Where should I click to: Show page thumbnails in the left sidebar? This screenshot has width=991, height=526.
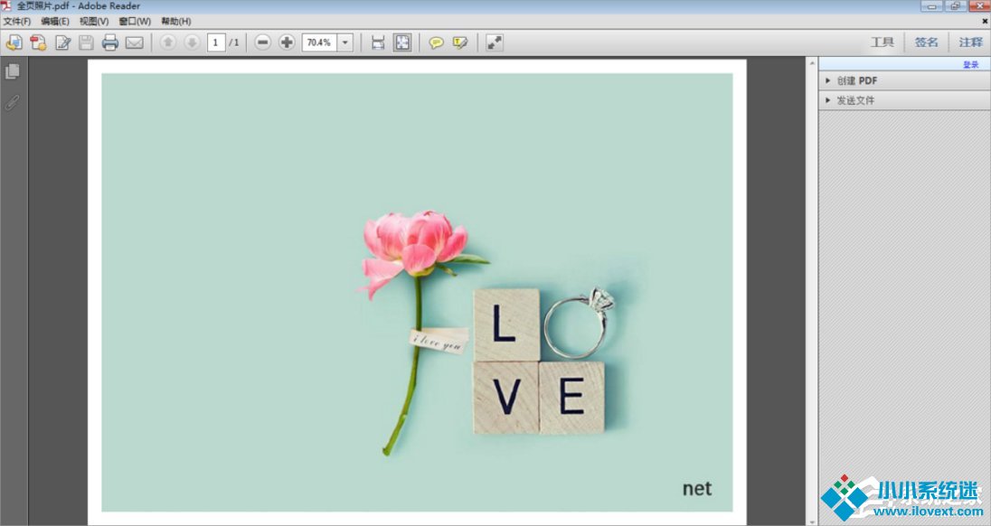tap(12, 71)
